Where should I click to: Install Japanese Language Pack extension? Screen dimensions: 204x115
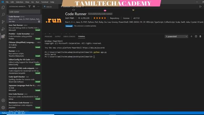click(x=38, y=90)
